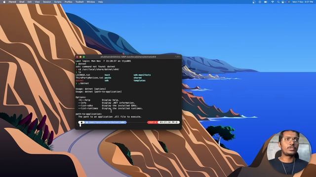
Task: Close the iTerm2 terminal window
Action: tap(77, 57)
